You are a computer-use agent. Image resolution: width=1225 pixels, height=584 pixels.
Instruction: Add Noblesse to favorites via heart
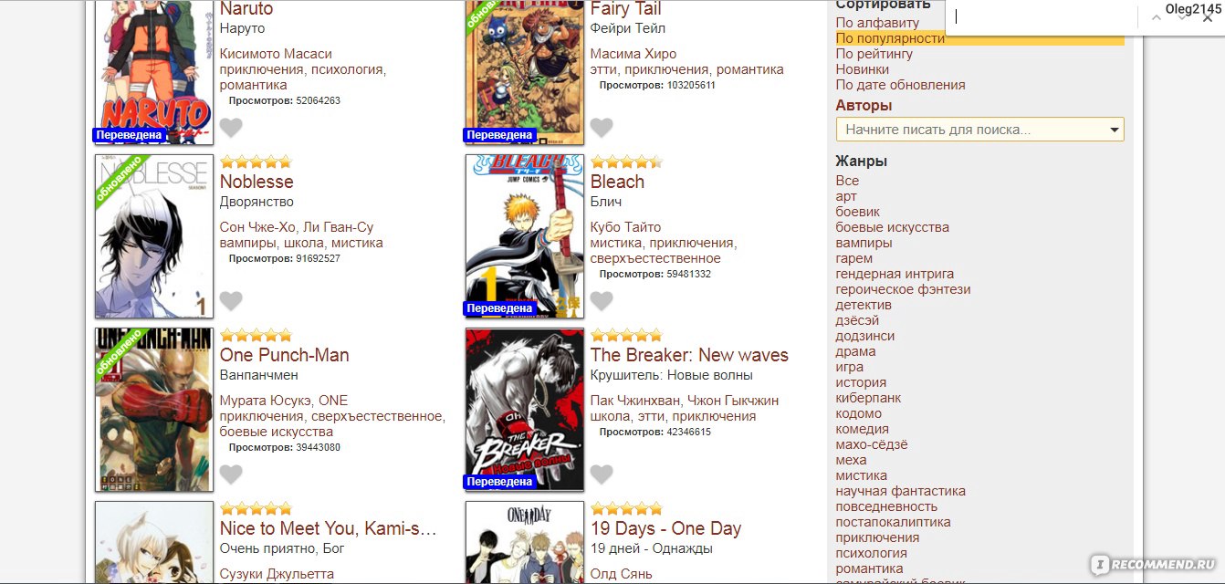231,301
